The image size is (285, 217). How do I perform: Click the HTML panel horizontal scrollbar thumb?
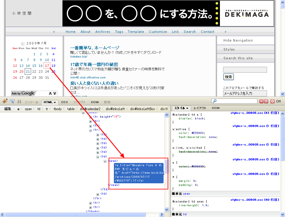pyautogui.click(x=75, y=215)
